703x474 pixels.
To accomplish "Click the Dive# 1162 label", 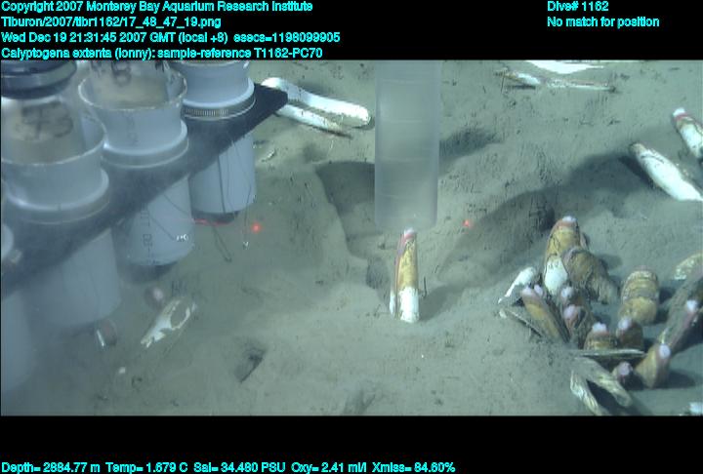I will coord(578,7).
